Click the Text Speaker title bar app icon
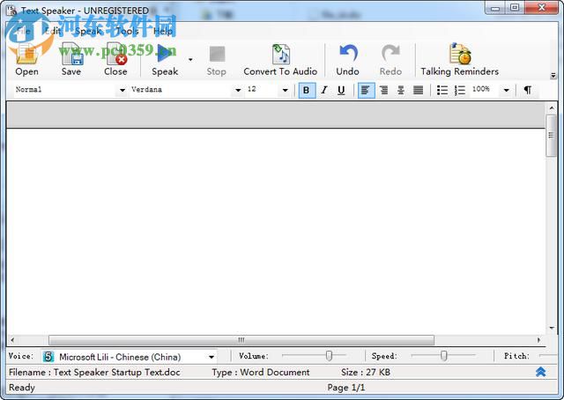This screenshot has height=400, width=564. tap(11, 11)
